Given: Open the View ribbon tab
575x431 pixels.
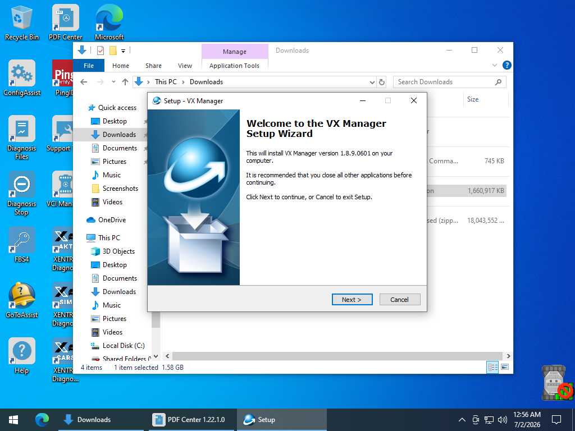Looking at the screenshot, I should (x=185, y=66).
